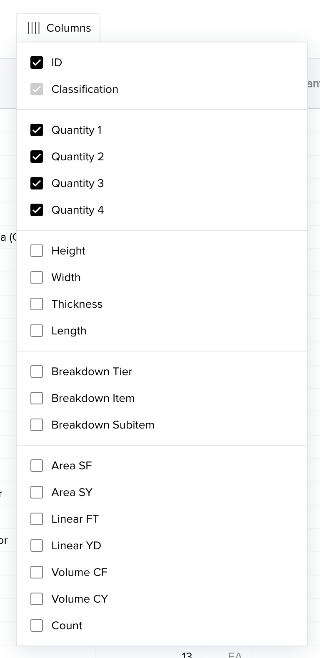Enable the Breakdown Tier column
Screen dimensions: 320x658
click(x=37, y=371)
